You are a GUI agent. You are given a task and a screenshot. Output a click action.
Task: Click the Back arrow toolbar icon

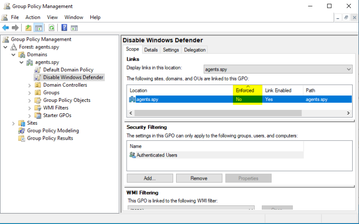coord(5,28)
